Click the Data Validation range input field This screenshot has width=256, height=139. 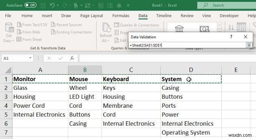pos(187,45)
